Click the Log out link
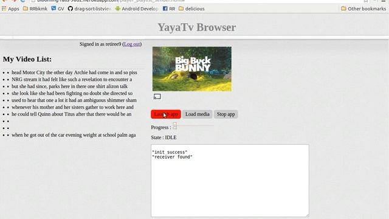The height and width of the screenshot is (219, 389). [132, 44]
